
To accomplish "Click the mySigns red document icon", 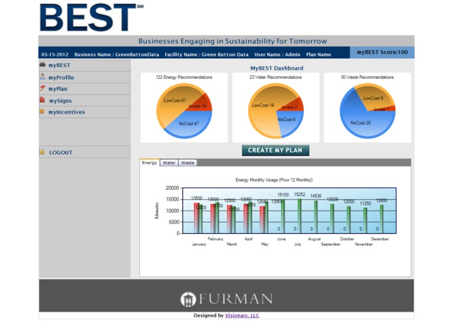I will [x=42, y=100].
